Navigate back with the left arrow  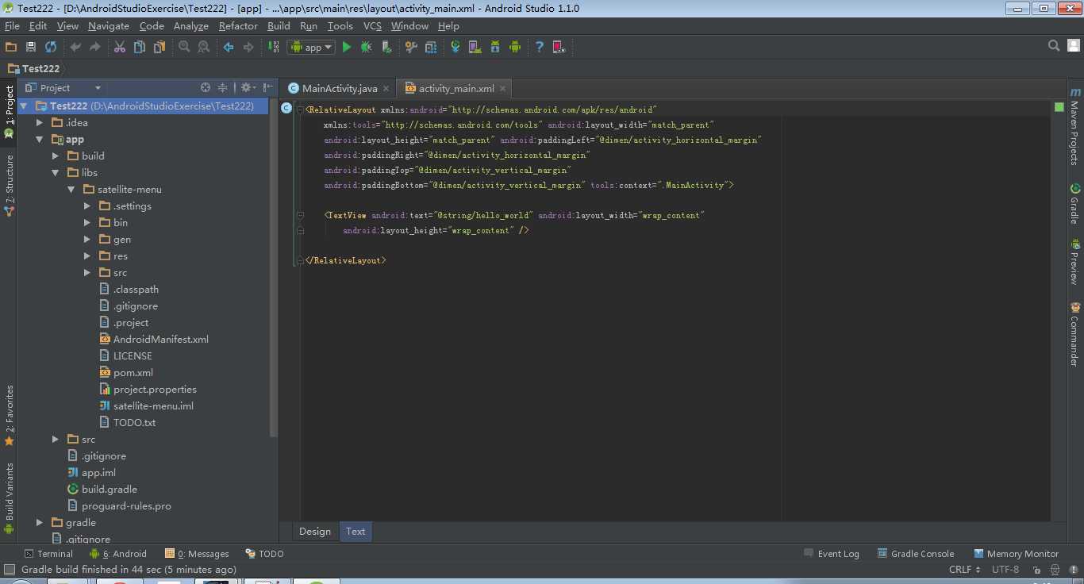point(229,47)
